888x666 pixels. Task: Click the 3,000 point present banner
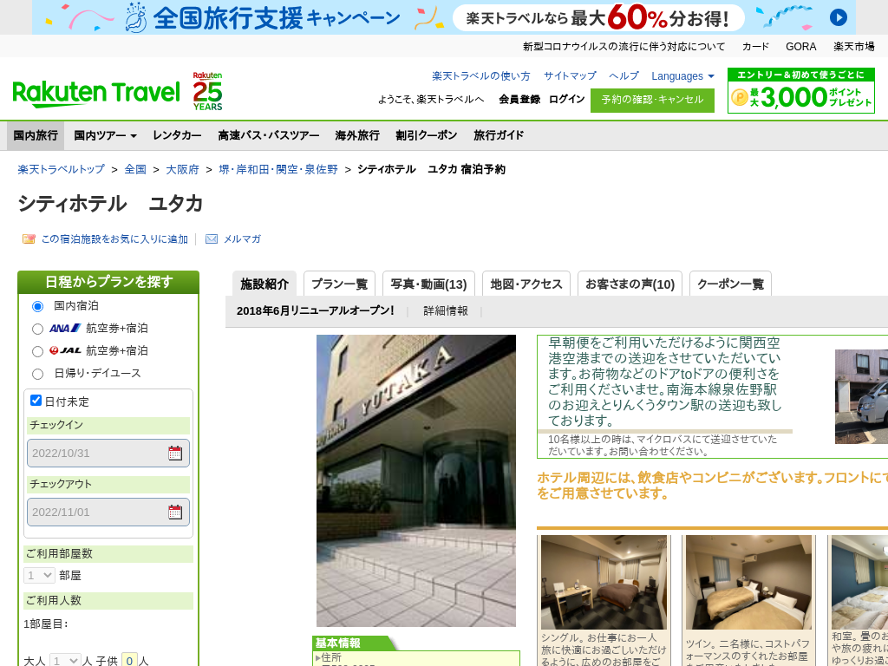point(800,90)
